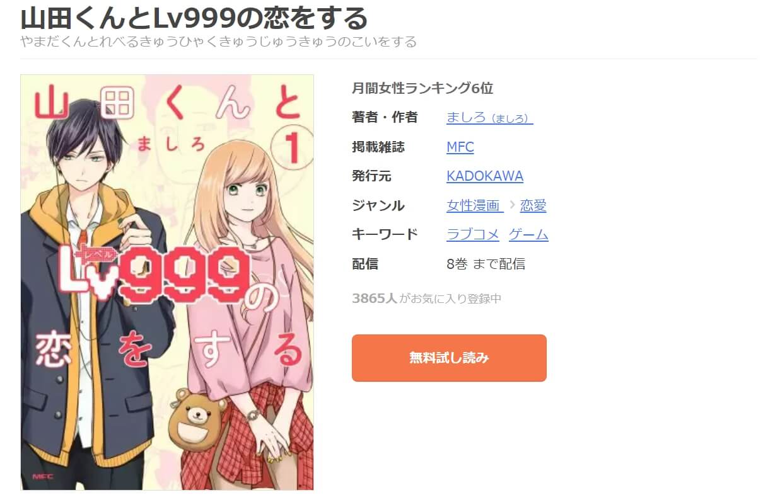Viewport: 763px width, 495px height.
Task: Select the 恋愛 genre link
Action: click(x=533, y=205)
